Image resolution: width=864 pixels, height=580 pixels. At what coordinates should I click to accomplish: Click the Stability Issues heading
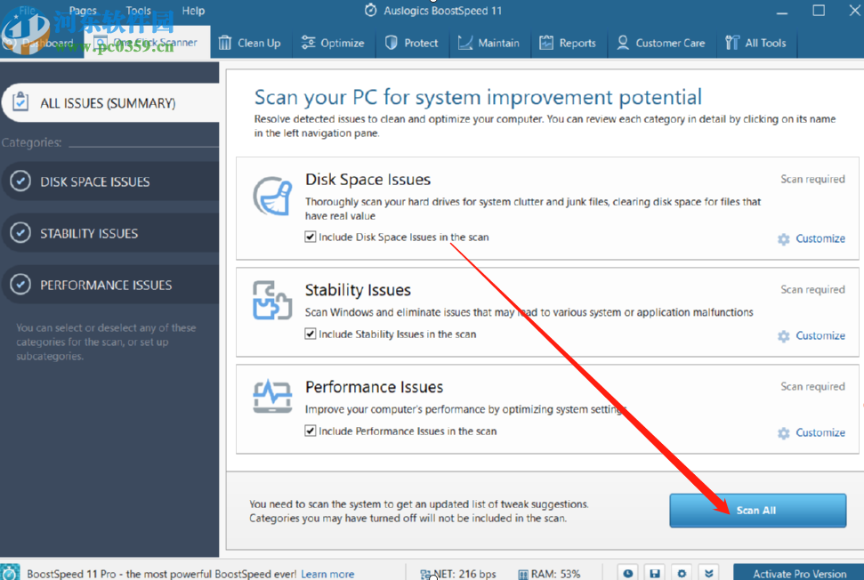click(x=358, y=290)
